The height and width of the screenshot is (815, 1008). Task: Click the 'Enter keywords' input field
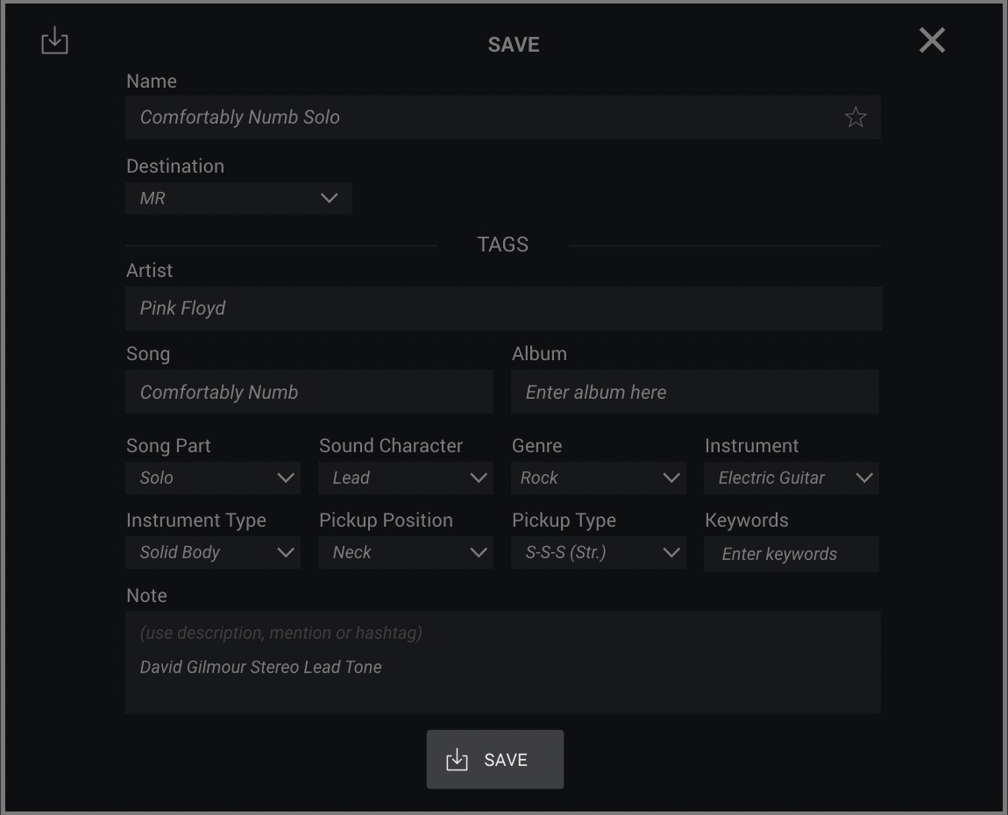tap(791, 554)
